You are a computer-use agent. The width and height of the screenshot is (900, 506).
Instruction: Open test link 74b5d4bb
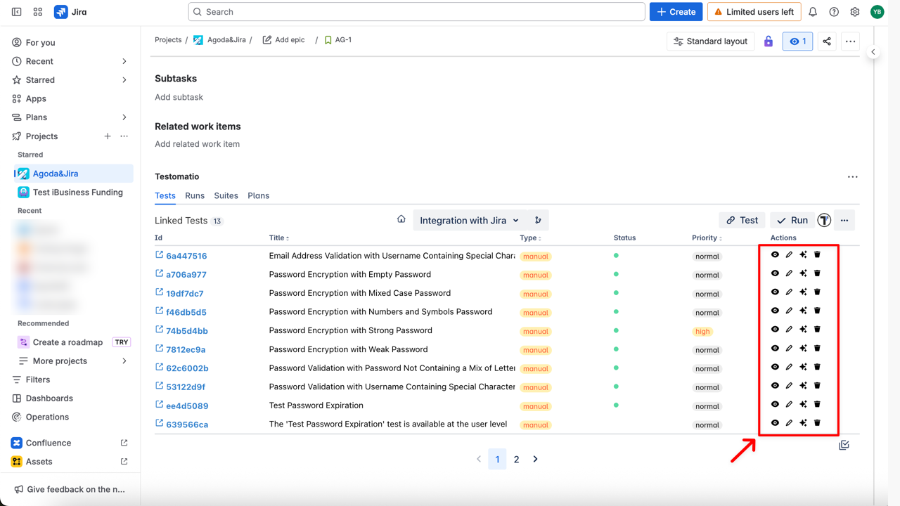tap(186, 331)
